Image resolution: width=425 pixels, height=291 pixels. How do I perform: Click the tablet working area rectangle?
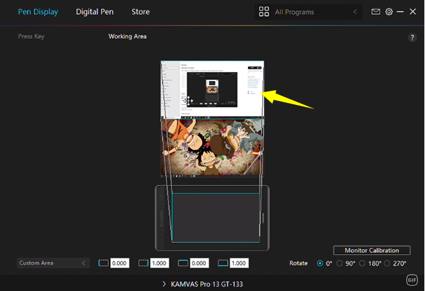click(216, 218)
